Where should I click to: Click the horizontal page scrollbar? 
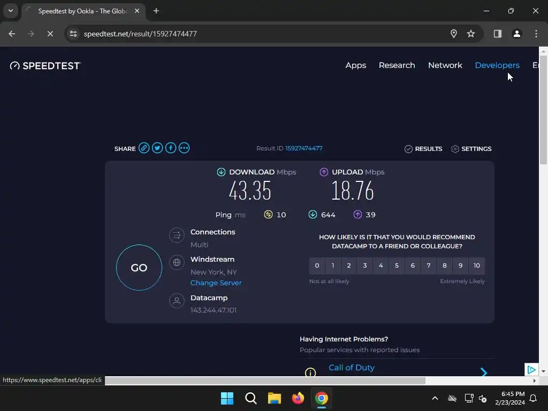pos(265,380)
